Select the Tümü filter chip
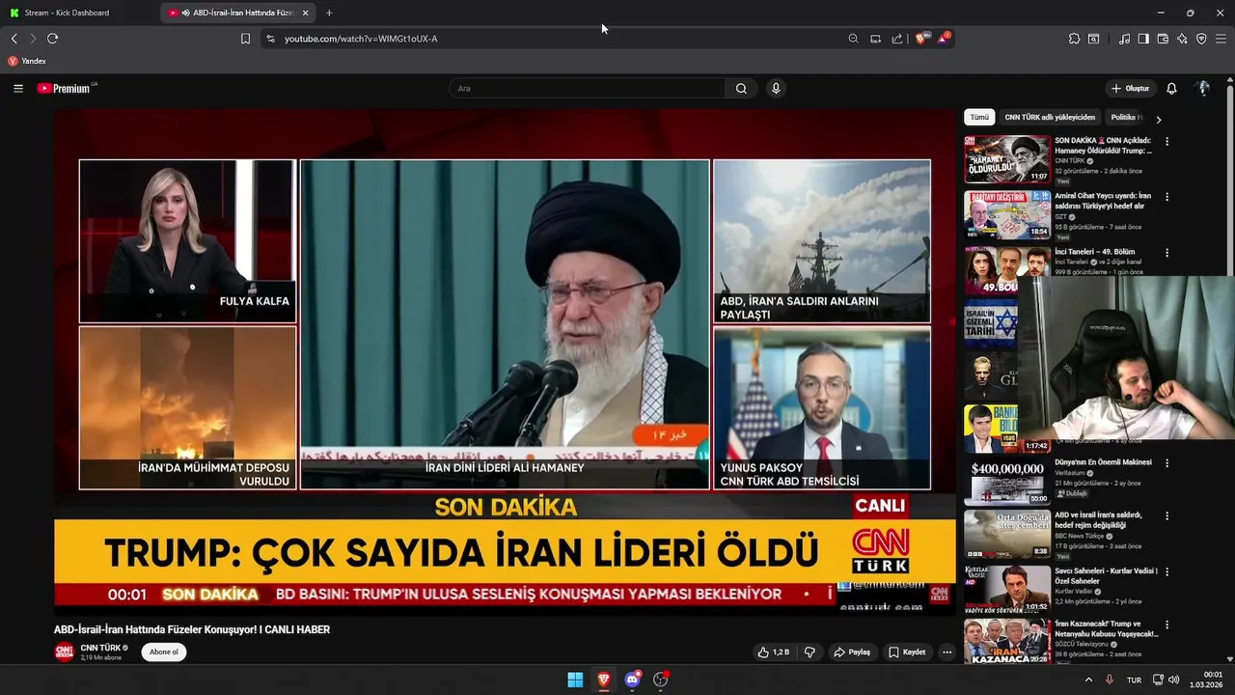Screen dimensions: 1235x695 (979, 117)
